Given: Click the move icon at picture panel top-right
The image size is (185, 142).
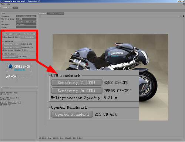Looking at the screenshot, I should pyautogui.click(x=181, y=16).
